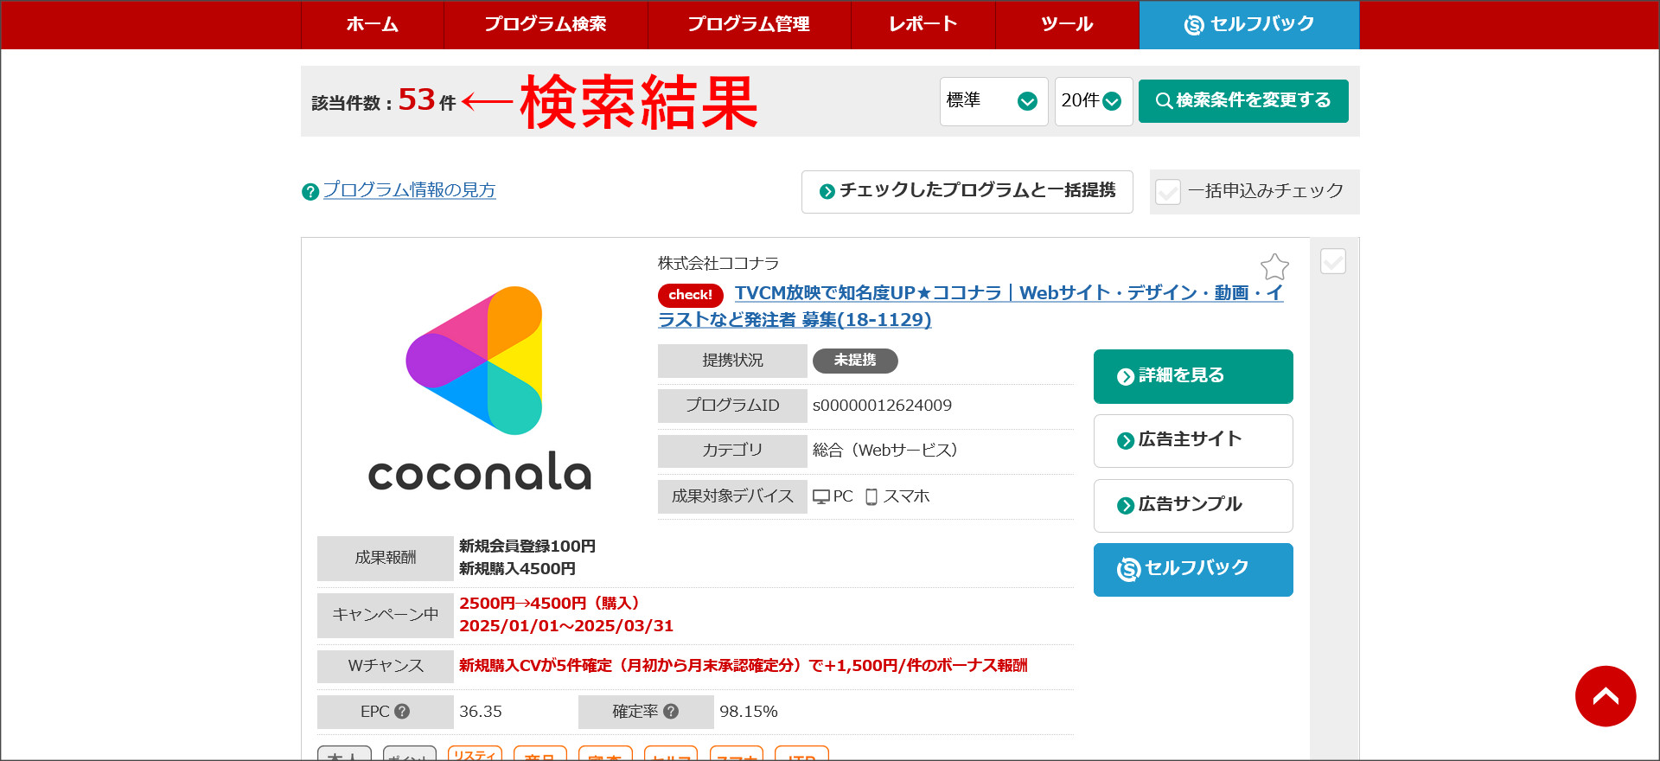Image resolution: width=1660 pixels, height=761 pixels.
Task: Click the program ID s00000012624009
Action: click(x=882, y=406)
